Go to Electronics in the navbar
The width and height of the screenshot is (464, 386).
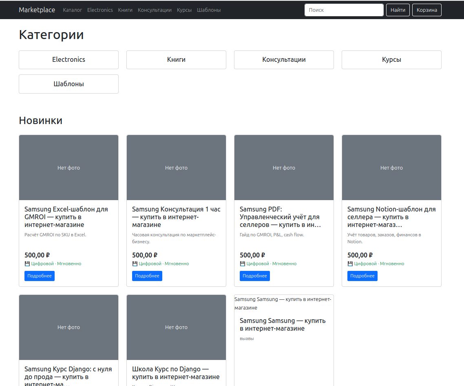point(100,10)
